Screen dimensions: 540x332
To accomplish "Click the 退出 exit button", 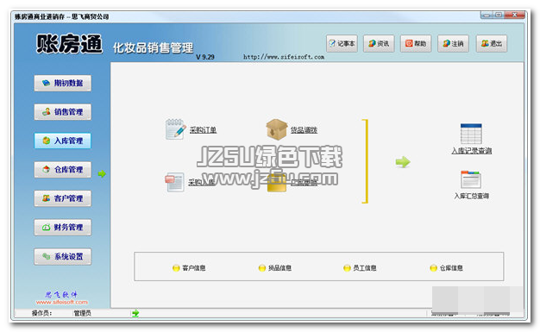I will [x=492, y=43].
